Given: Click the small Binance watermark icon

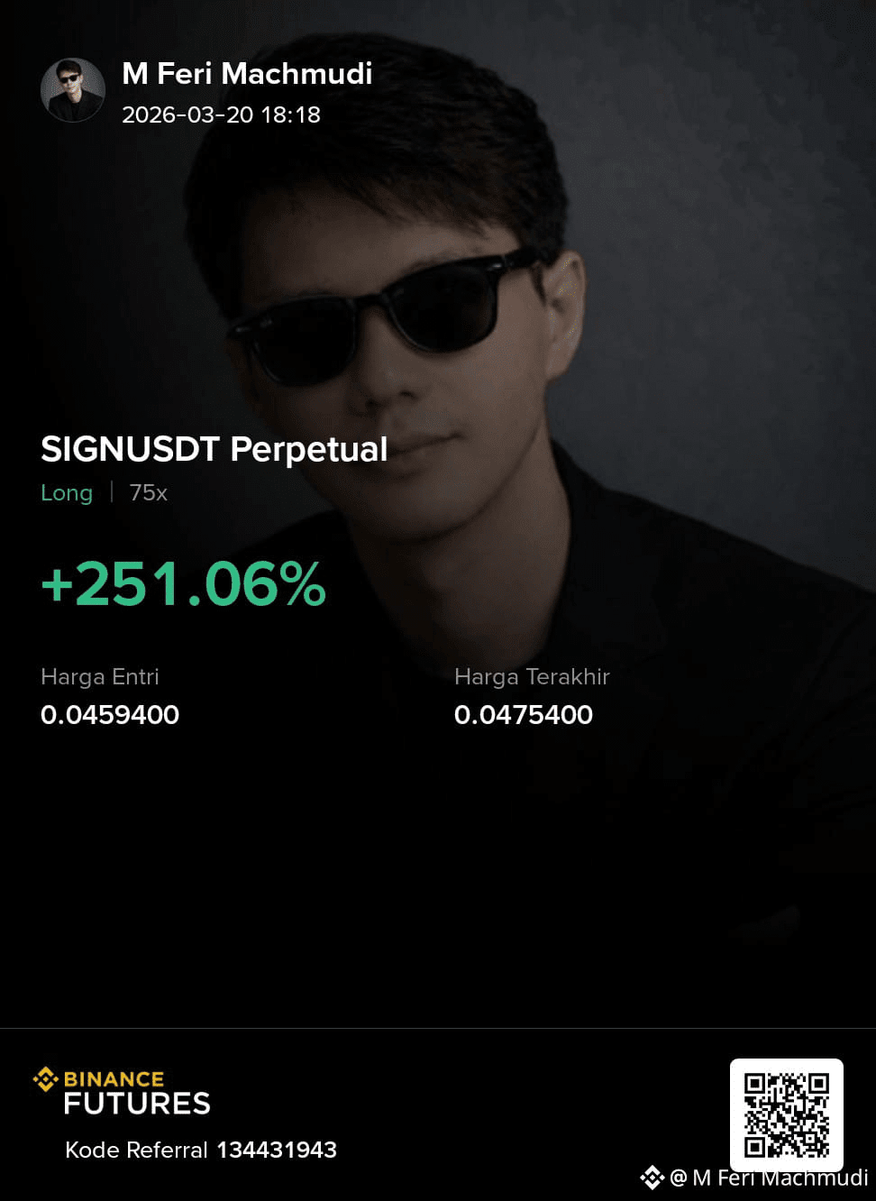Looking at the screenshot, I should pos(652,1178).
